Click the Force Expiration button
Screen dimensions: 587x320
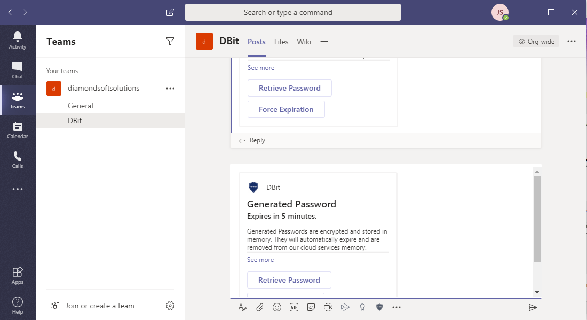click(286, 109)
